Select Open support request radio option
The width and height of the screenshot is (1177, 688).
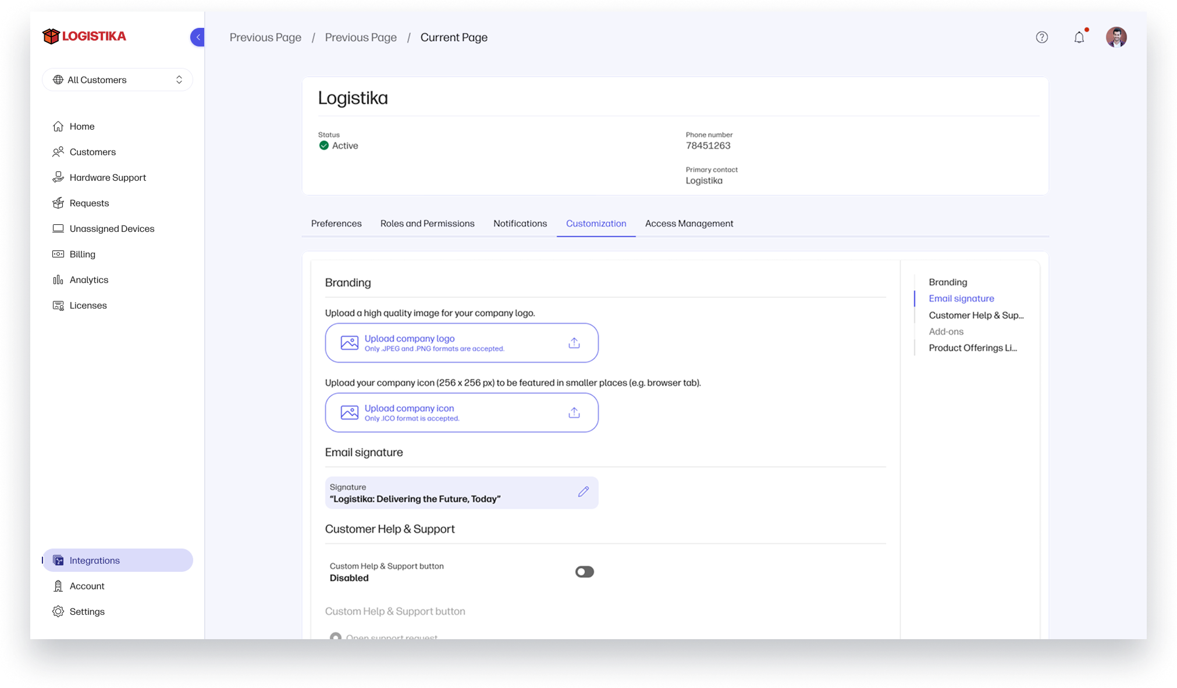tap(336, 636)
